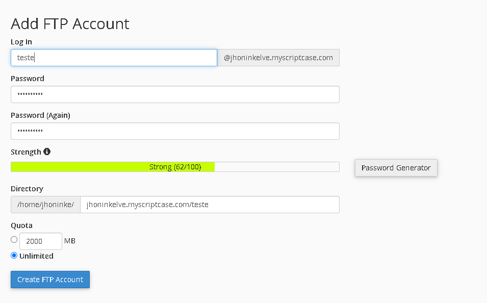487x303 pixels.
Task: Click the Password (Again) label
Action: [x=40, y=115]
